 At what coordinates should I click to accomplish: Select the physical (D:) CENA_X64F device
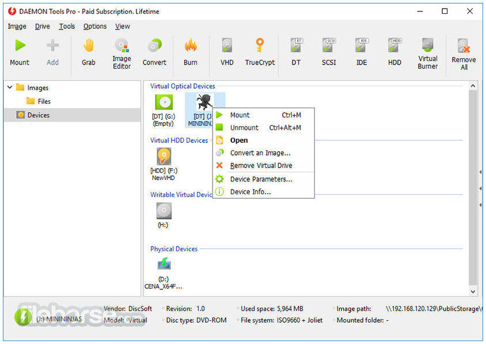point(164,264)
